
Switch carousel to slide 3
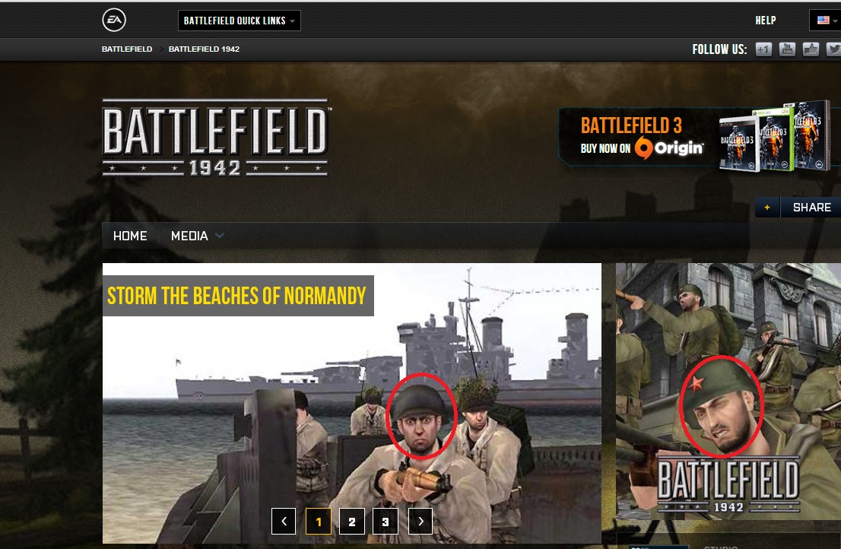coord(385,521)
